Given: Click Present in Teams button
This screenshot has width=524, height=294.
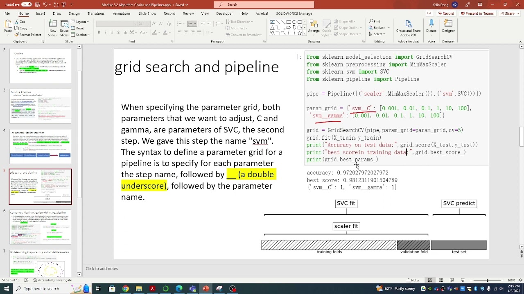Looking at the screenshot, I should point(477,13).
